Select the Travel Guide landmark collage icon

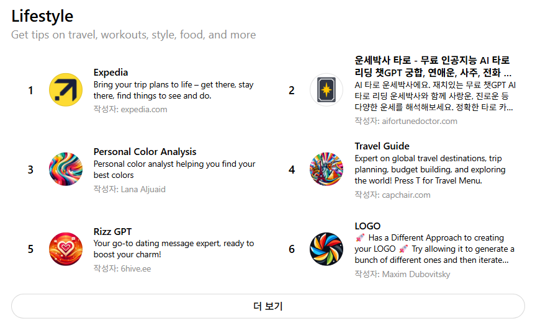[326, 169]
